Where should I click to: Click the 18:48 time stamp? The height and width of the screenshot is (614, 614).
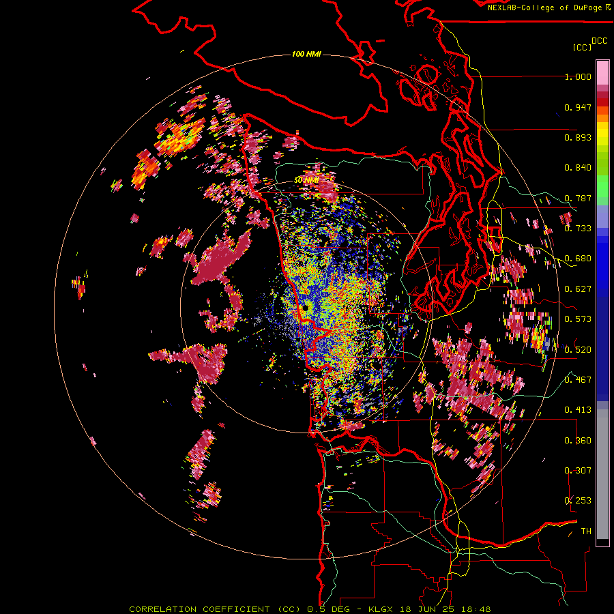(476, 609)
